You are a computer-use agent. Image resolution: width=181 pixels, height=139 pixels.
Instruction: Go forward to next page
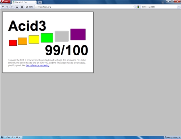7,7
